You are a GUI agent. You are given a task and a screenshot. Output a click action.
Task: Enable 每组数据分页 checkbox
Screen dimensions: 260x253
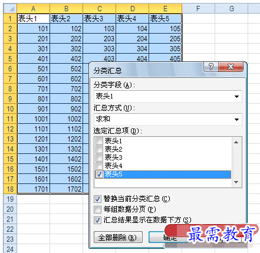tap(98, 209)
